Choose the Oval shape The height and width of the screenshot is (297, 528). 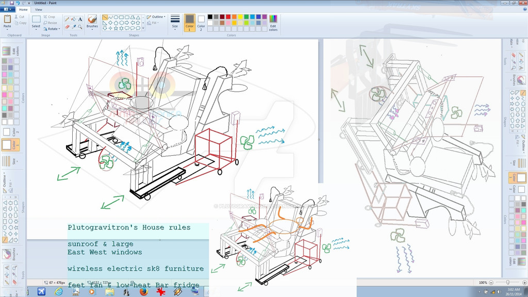[x=116, y=17]
